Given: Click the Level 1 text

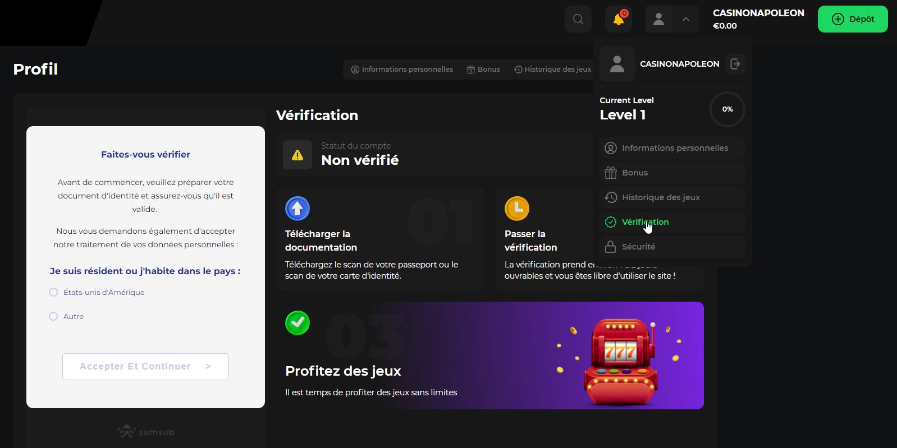Looking at the screenshot, I should pyautogui.click(x=623, y=115).
